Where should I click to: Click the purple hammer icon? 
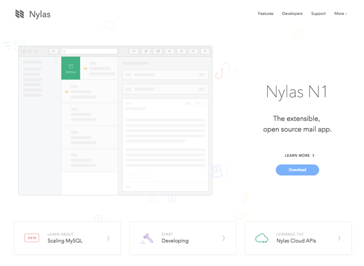pyautogui.click(x=147, y=239)
